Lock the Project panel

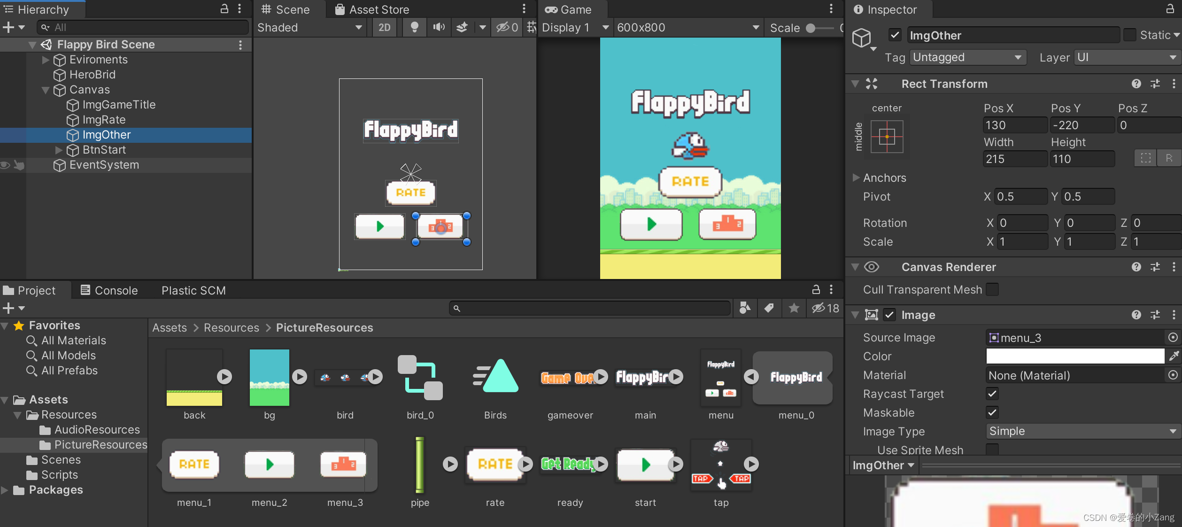pyautogui.click(x=816, y=289)
